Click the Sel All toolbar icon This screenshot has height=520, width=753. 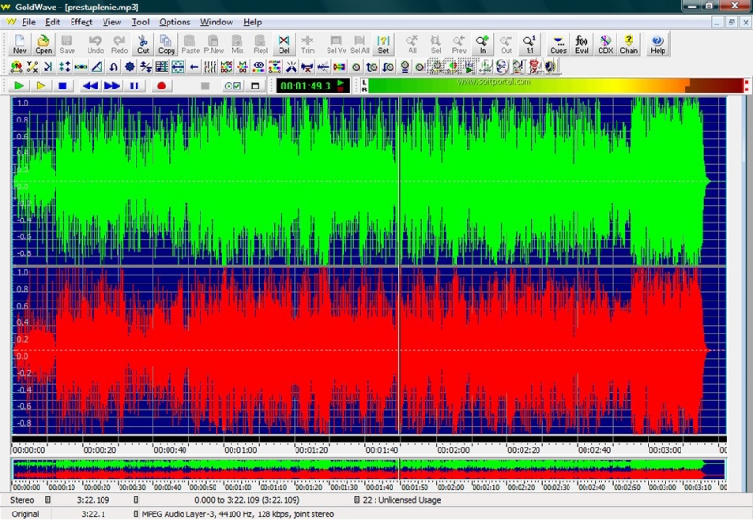tap(360, 43)
